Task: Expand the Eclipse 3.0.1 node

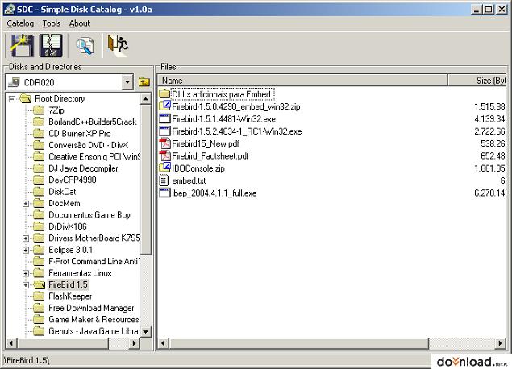Action: click(x=26, y=251)
